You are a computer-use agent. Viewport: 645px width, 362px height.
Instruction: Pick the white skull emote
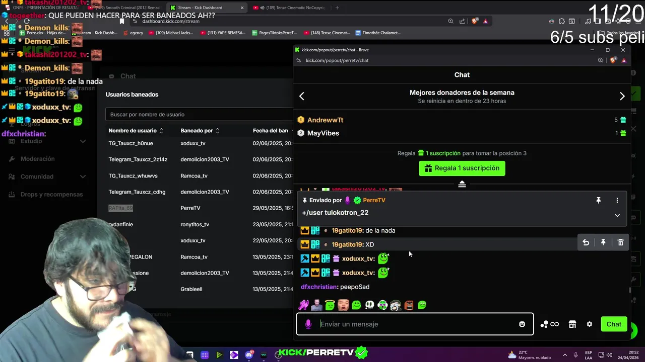pyautogui.click(x=369, y=305)
